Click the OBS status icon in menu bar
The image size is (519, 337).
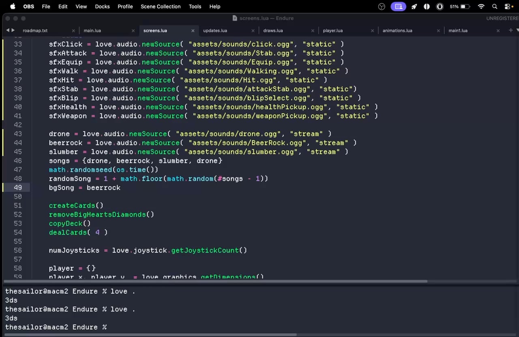pyautogui.click(x=381, y=6)
